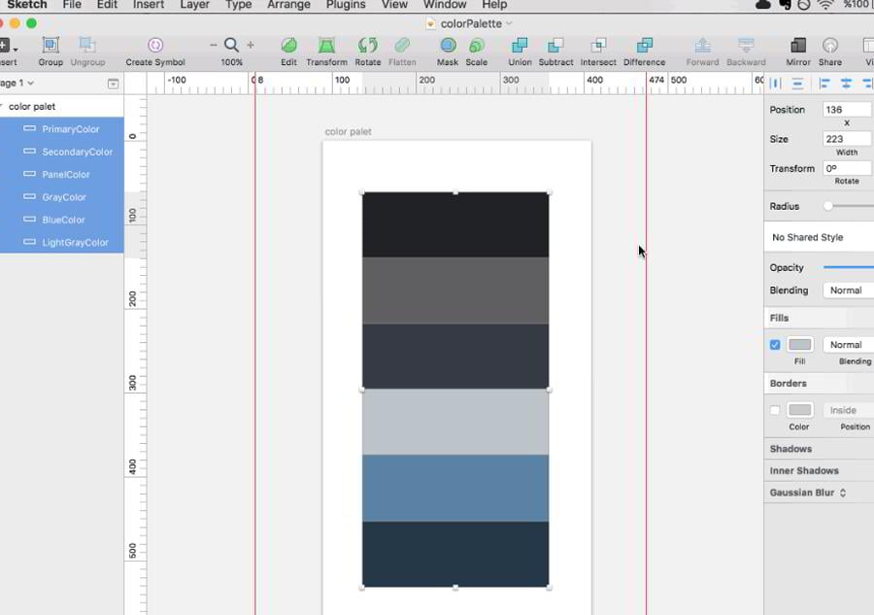Select the BlueColor layer in list
The image size is (874, 615).
coord(64,220)
